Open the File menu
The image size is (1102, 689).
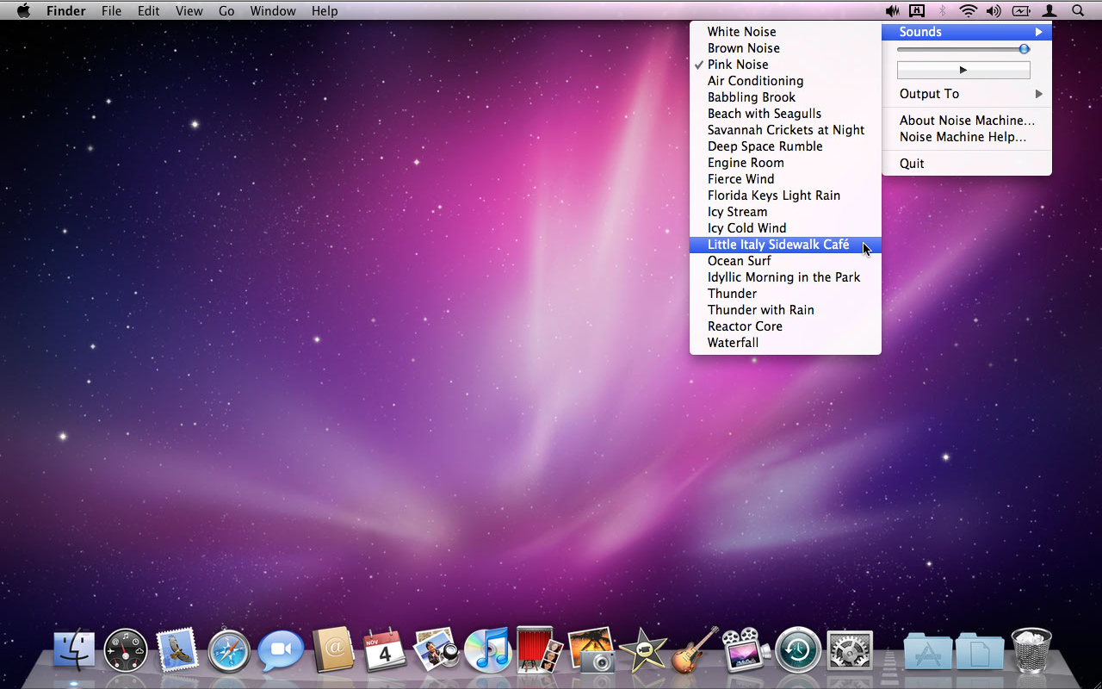click(111, 11)
